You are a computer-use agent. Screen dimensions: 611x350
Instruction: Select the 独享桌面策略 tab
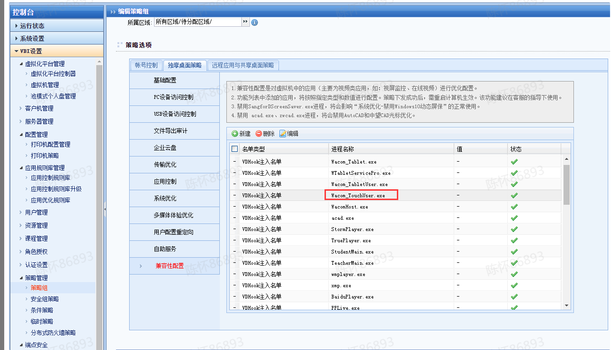[185, 65]
